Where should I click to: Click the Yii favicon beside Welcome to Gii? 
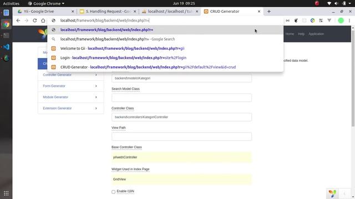(53, 48)
